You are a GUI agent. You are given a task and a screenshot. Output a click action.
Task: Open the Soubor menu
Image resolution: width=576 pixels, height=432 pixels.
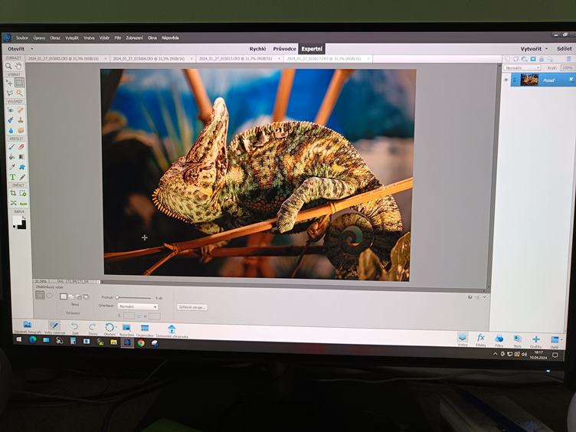click(x=22, y=38)
